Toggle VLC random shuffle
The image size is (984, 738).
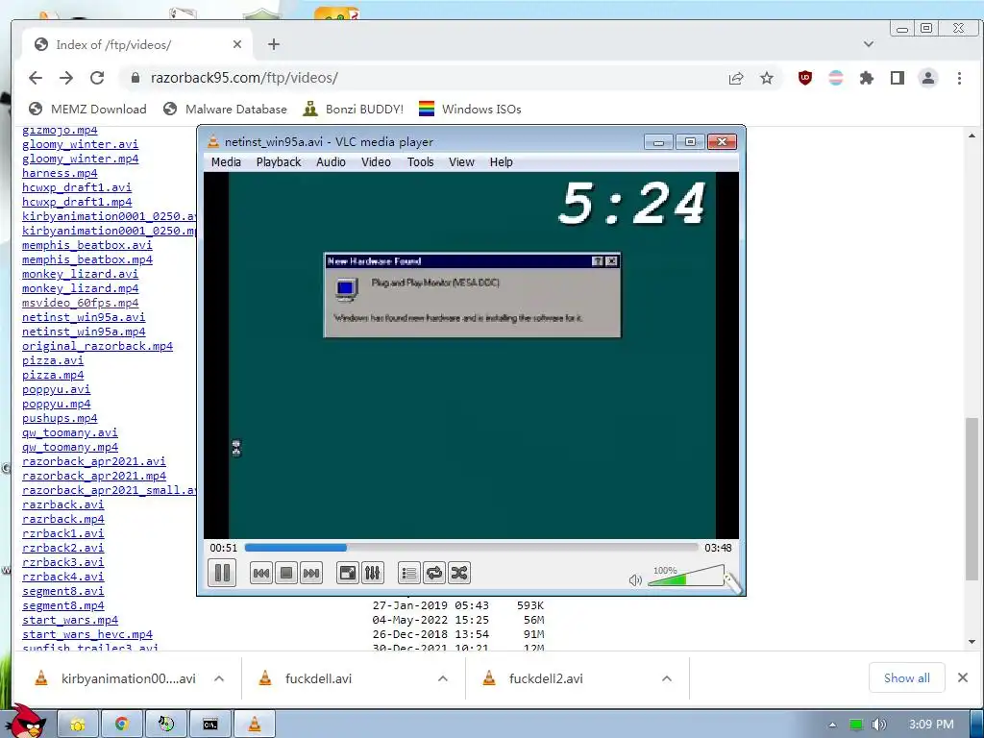(459, 573)
